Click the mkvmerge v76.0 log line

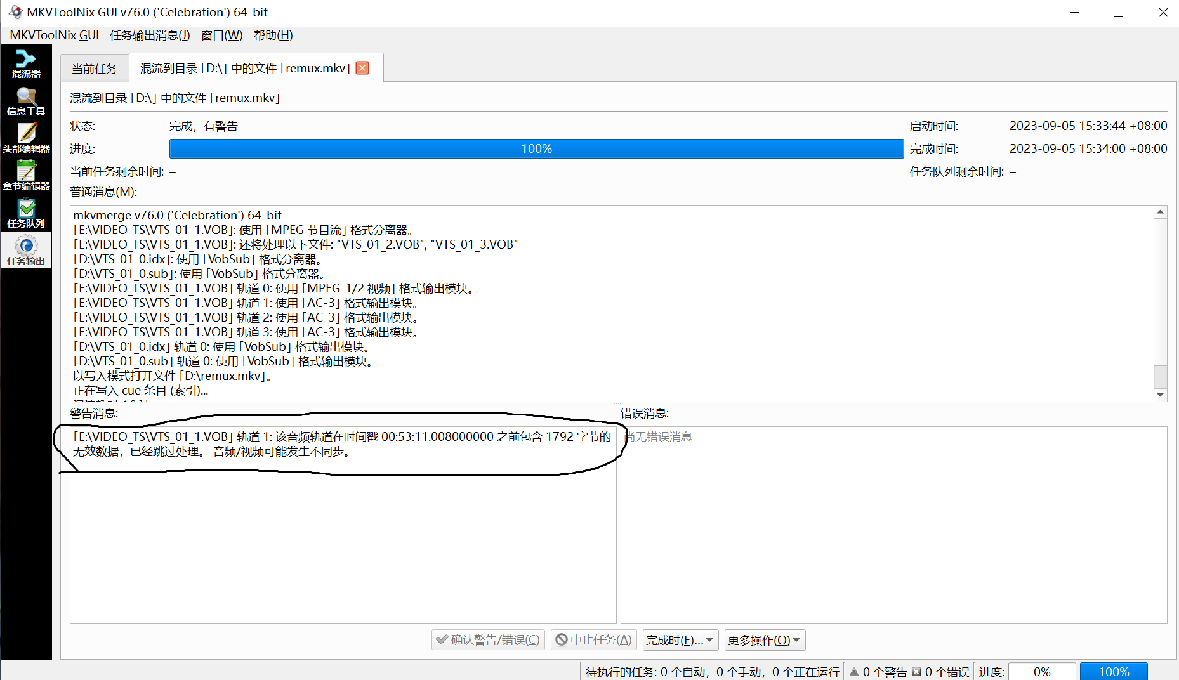click(177, 215)
